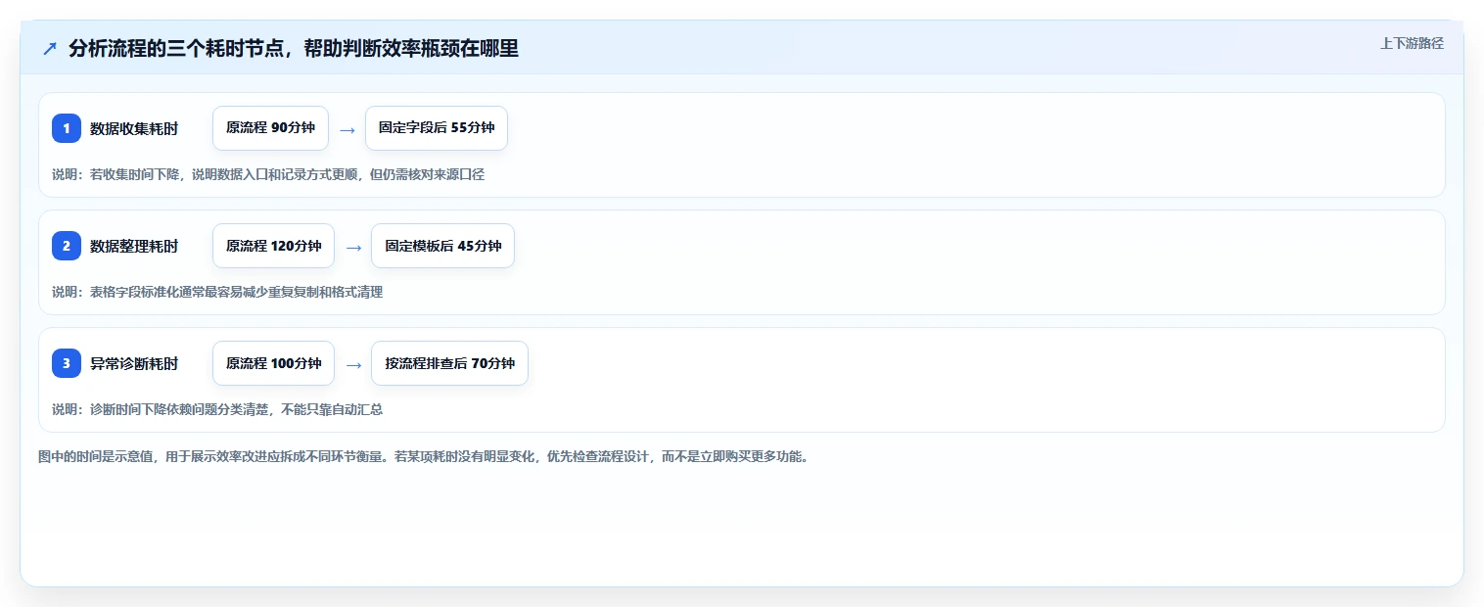Click the title 分析流程的三个耗时节点 heading

tap(294, 48)
